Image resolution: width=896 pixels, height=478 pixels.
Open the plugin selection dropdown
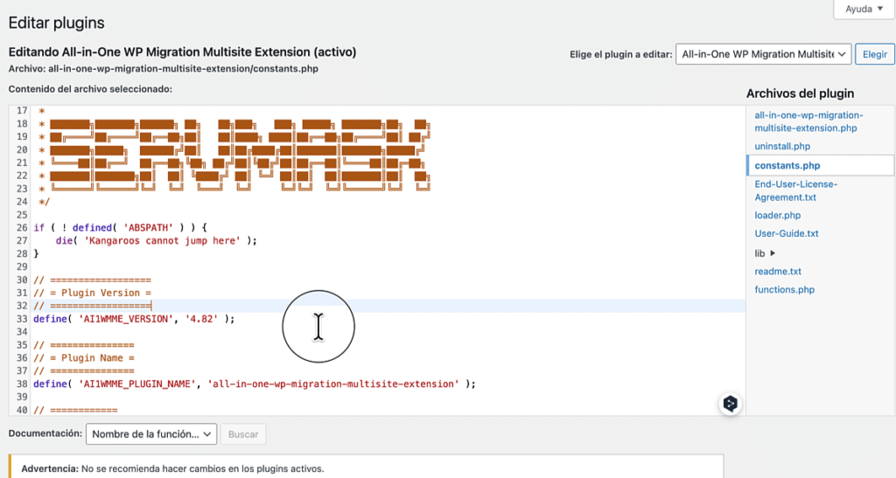click(763, 53)
